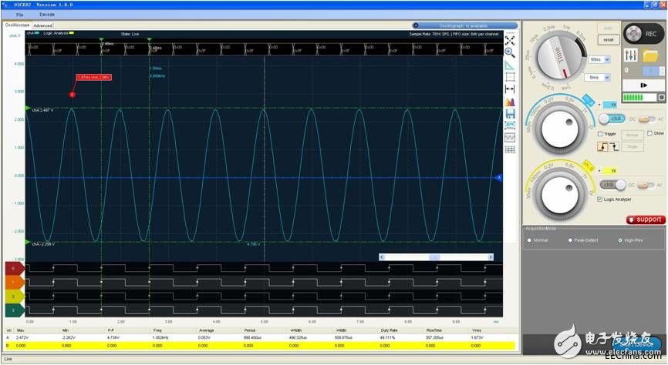Image resolution: width=668 pixels, height=365 pixels.
Task: Click the save floppy disk icon
Action: [510, 113]
